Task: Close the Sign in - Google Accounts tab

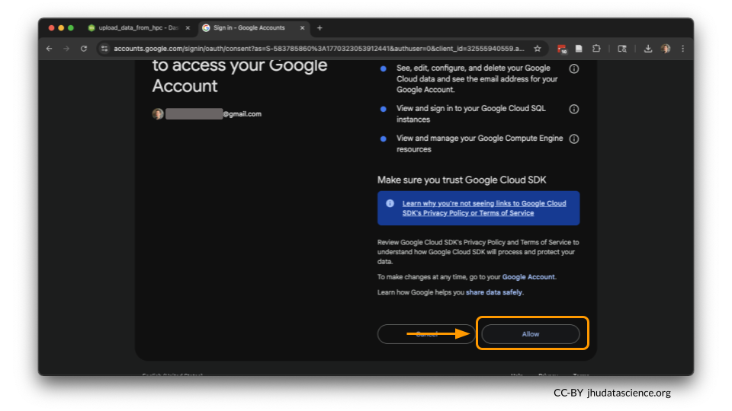Action: tap(302, 28)
